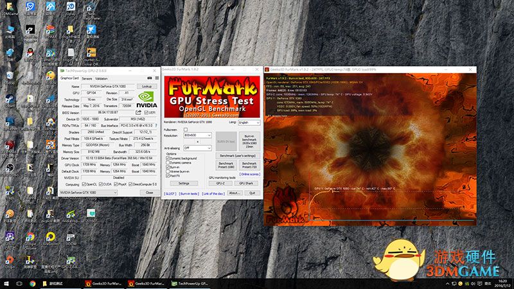Toggle the Xtreme burn-in checkbox

tap(168, 171)
